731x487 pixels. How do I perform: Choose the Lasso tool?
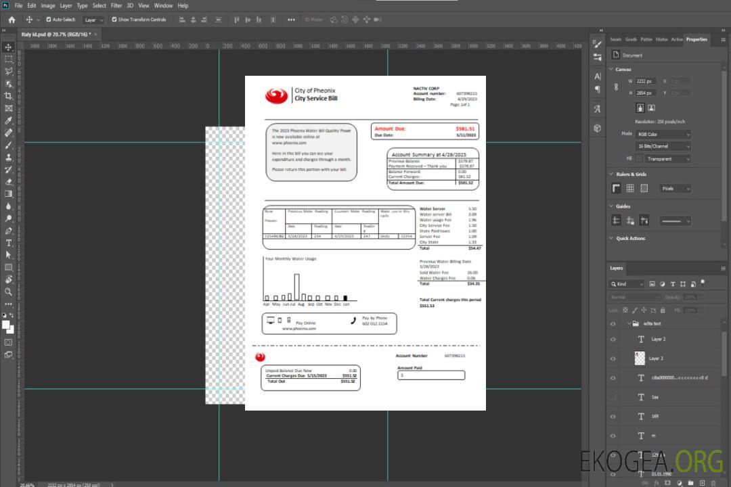[x=8, y=71]
